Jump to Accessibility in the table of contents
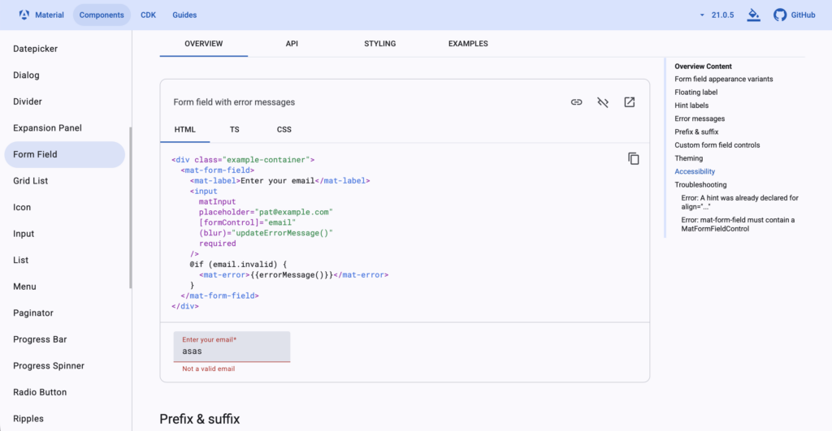 (x=695, y=171)
